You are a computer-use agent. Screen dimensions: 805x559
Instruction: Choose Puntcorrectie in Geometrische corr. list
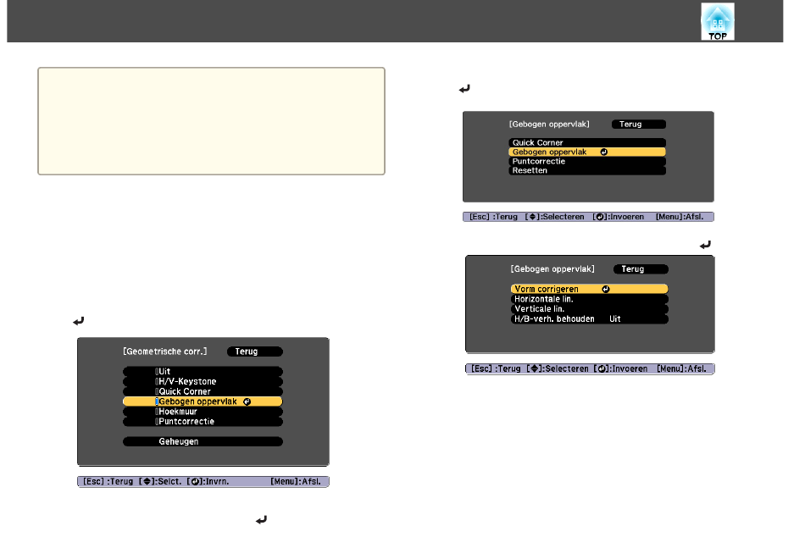pos(203,421)
